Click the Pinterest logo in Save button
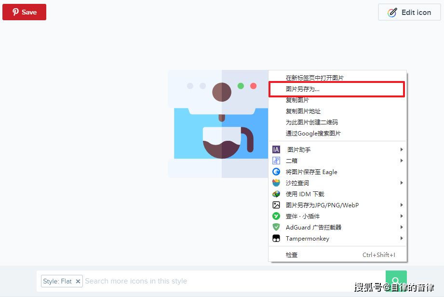This screenshot has width=444, height=297. coord(15,12)
